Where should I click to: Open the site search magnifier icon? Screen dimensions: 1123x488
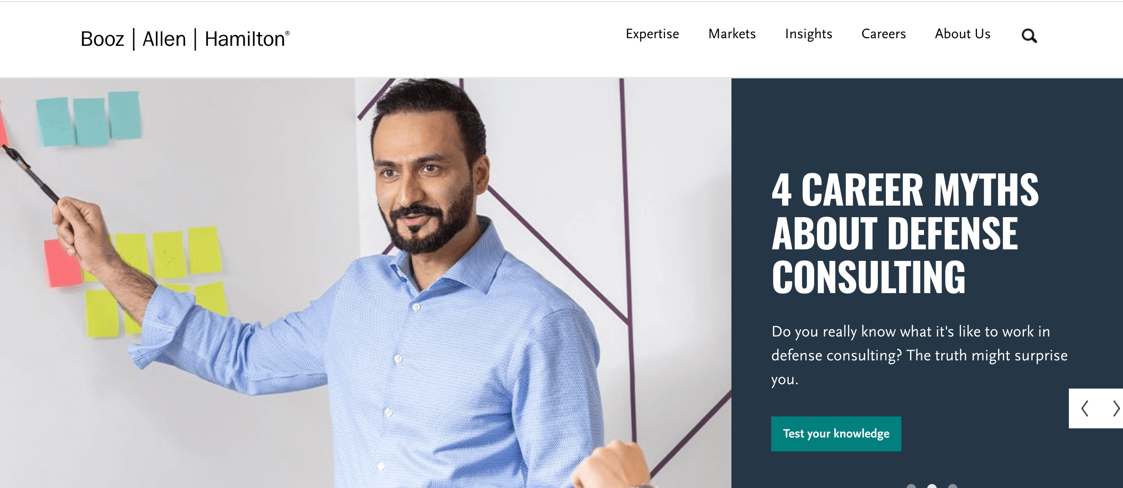point(1029,35)
